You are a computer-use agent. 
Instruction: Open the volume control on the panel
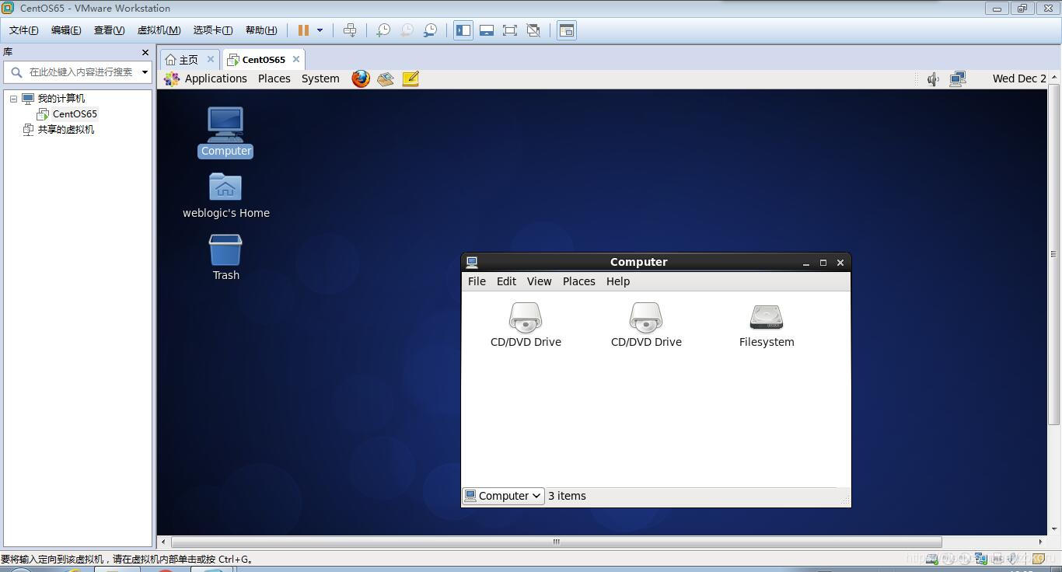933,78
